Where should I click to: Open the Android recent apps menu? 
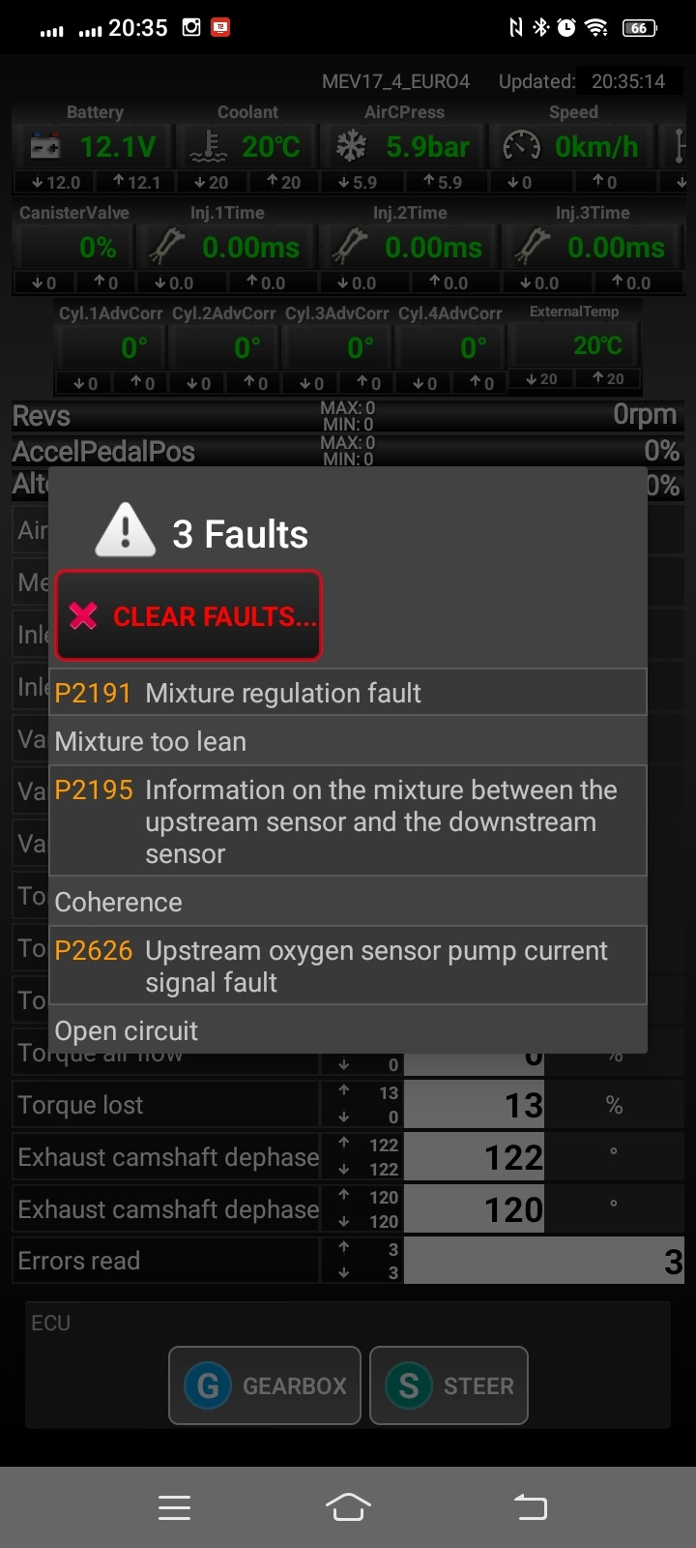174,1506
